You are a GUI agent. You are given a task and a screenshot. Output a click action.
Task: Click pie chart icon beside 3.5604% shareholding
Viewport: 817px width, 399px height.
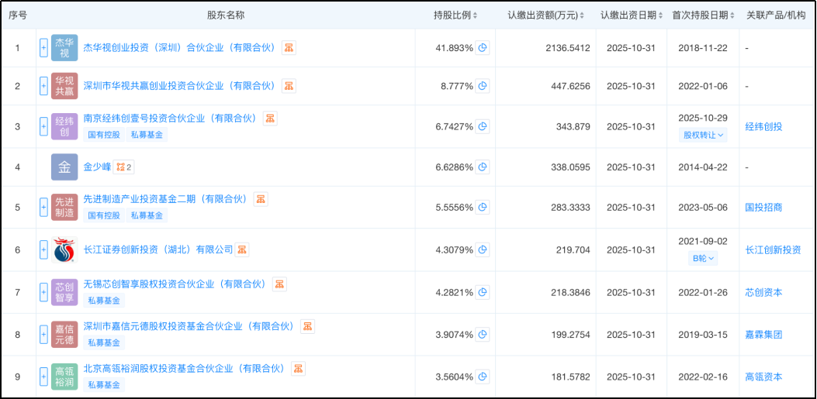pos(483,377)
